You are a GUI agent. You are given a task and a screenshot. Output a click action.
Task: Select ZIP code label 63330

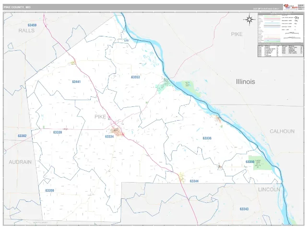click(x=250, y=162)
